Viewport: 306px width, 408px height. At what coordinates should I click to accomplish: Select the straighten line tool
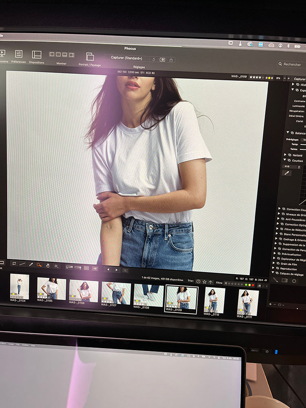[x=22, y=264]
